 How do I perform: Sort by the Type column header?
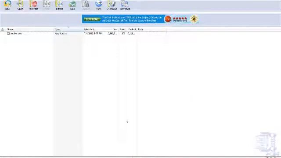coord(58,29)
